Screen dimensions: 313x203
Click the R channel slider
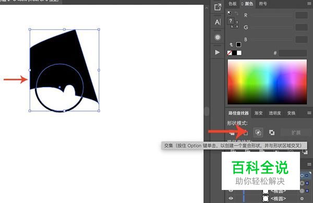[x=272, y=15]
